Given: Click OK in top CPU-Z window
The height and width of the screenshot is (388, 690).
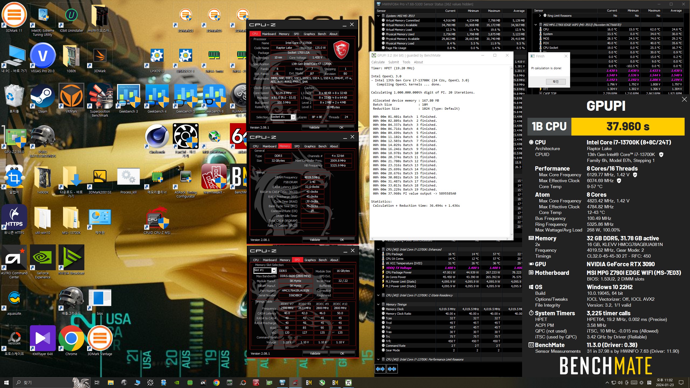Looking at the screenshot, I should point(341,127).
